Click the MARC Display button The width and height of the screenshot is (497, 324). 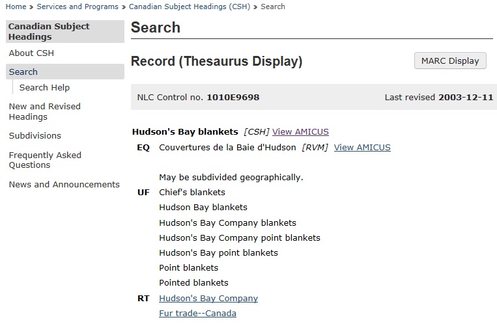click(x=450, y=61)
